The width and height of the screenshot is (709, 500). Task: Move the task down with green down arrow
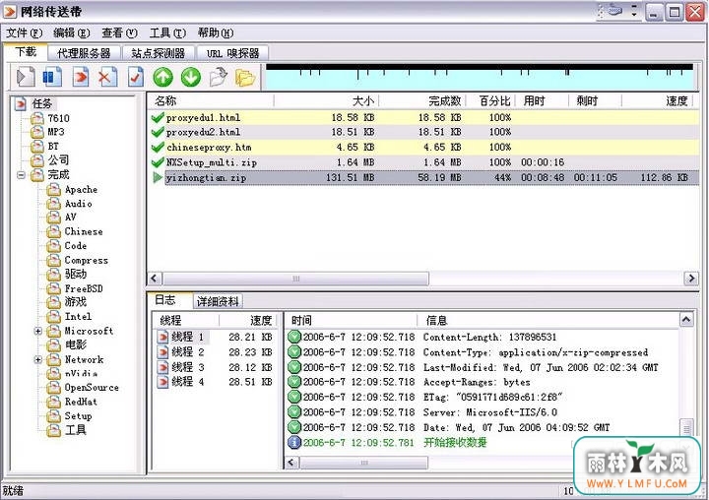pyautogui.click(x=191, y=78)
